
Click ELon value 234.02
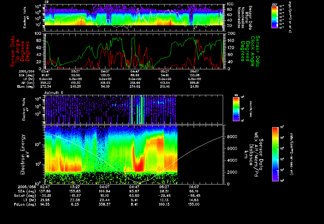point(135,86)
